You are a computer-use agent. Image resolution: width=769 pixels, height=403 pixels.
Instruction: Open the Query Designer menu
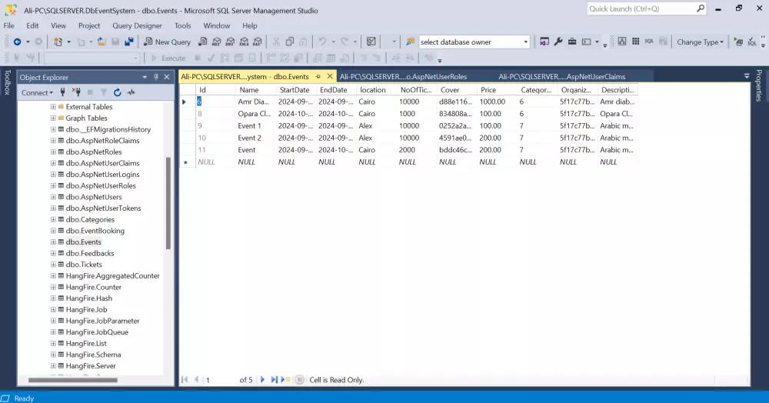137,25
